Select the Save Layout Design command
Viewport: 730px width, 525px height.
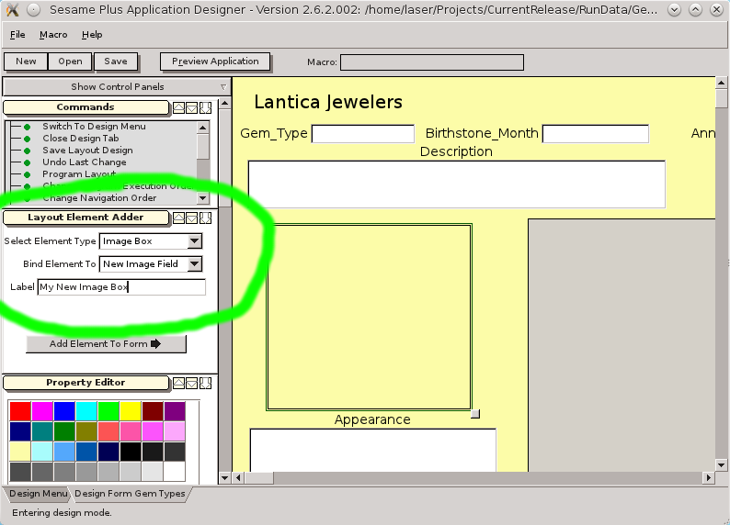(87, 151)
